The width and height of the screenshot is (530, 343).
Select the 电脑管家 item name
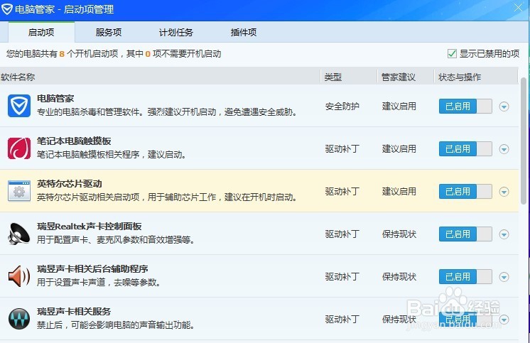point(55,98)
